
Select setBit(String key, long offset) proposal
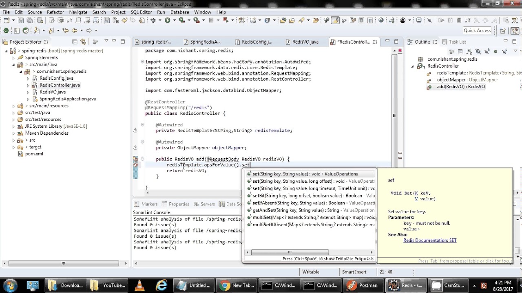(310, 196)
